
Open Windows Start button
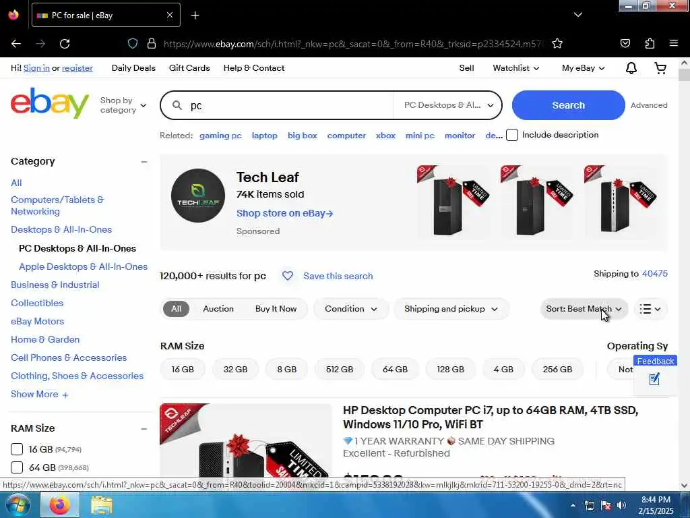[18, 505]
